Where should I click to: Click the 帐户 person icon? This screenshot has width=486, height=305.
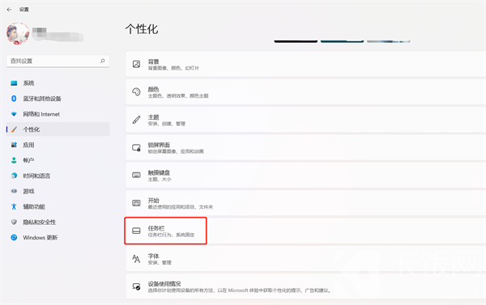14,160
